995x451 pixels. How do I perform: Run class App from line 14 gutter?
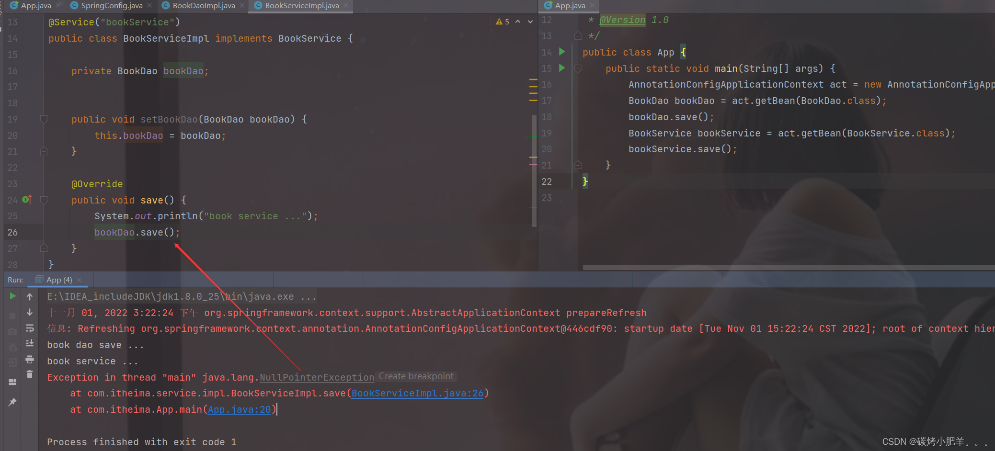pyautogui.click(x=562, y=52)
